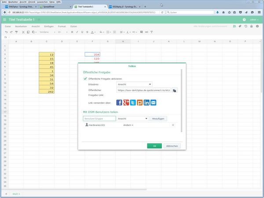
Task: Open document info icon
Action: click(x=257, y=26)
